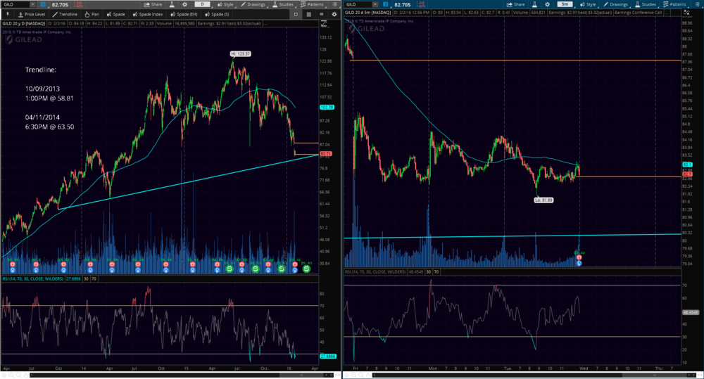Screen dimensions: 704x379
Task: Open Drawings menu on 5m chart
Action: click(x=615, y=4)
